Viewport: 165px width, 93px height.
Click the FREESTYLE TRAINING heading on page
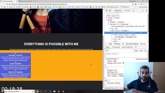pyautogui.click(x=15, y=72)
